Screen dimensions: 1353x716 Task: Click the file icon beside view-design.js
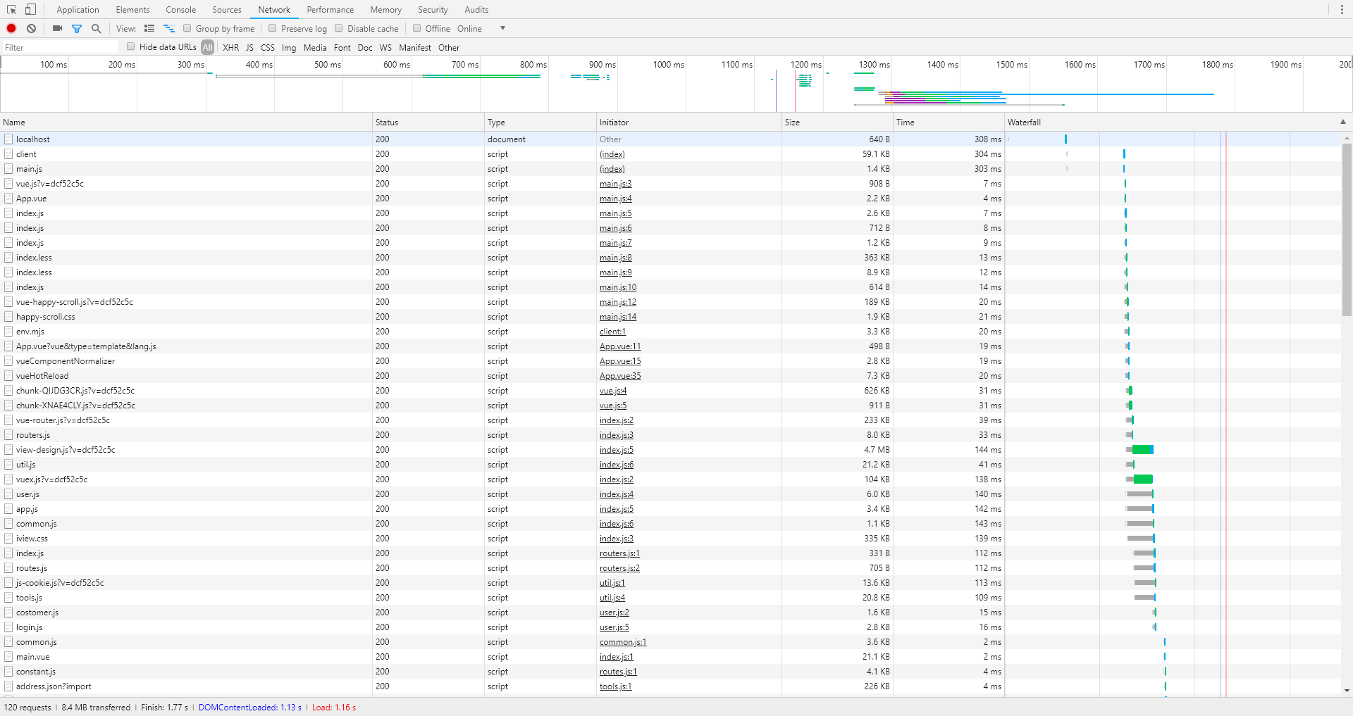click(x=8, y=450)
